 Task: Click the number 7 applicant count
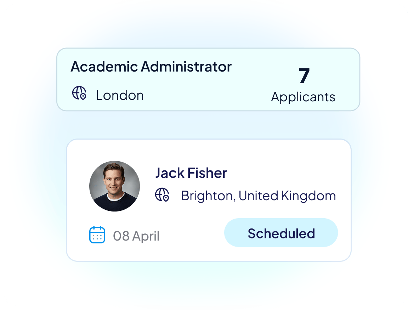pyautogui.click(x=304, y=76)
